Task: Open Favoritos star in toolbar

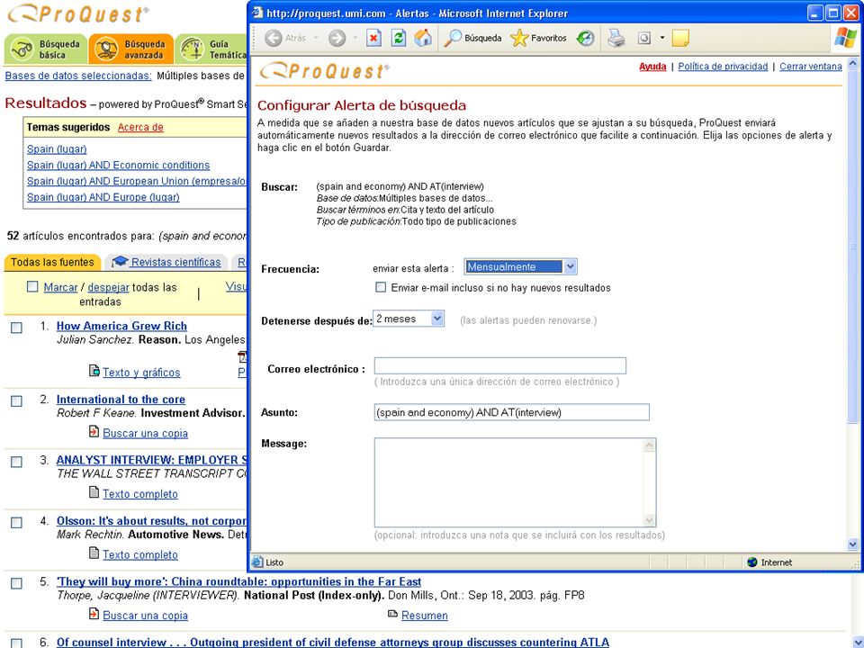Action: [x=538, y=38]
